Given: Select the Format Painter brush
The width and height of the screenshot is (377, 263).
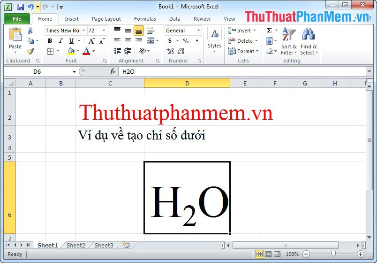Looking at the screenshot, I should click(30, 51).
